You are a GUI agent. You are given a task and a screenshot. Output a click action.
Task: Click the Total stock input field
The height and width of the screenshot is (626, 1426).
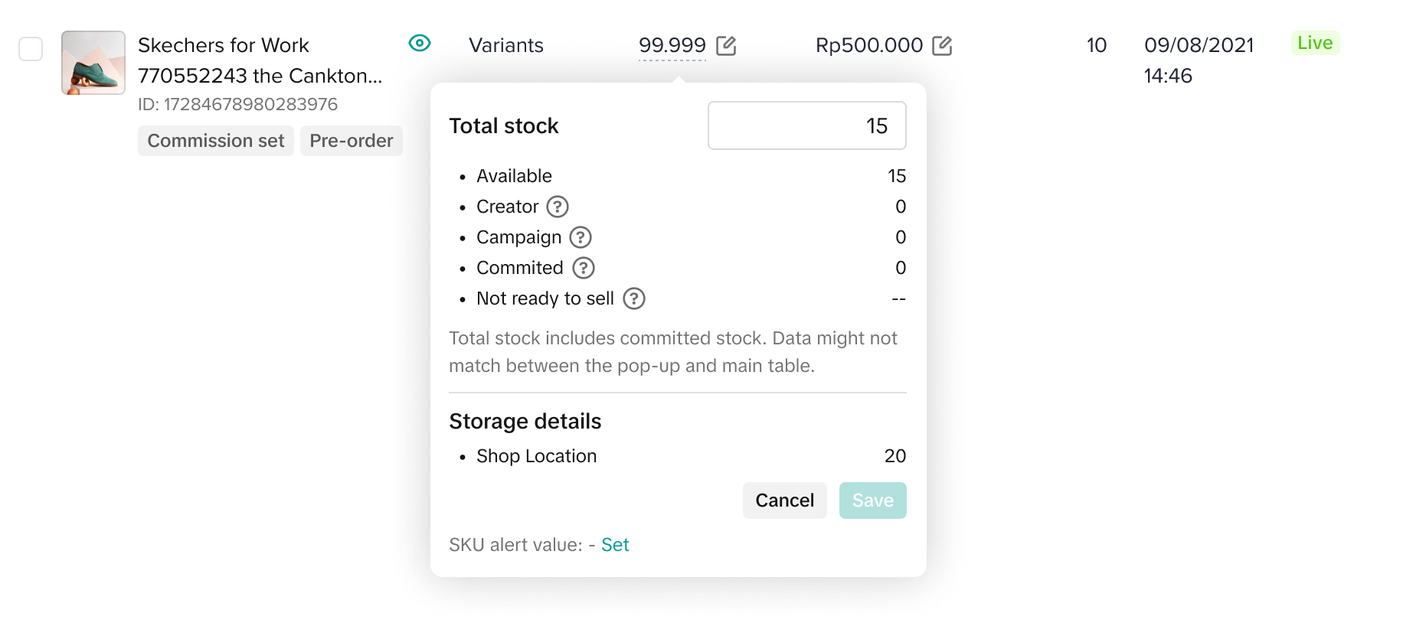click(806, 126)
